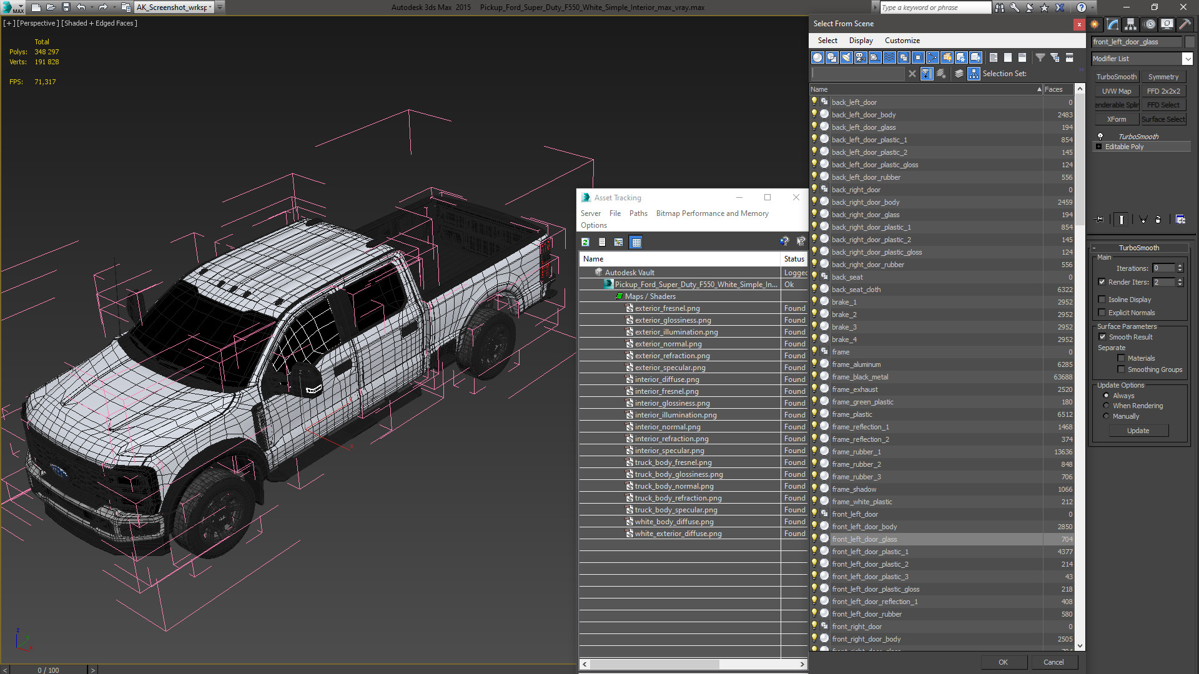Toggle Smooth Result checkbox

pyautogui.click(x=1103, y=337)
